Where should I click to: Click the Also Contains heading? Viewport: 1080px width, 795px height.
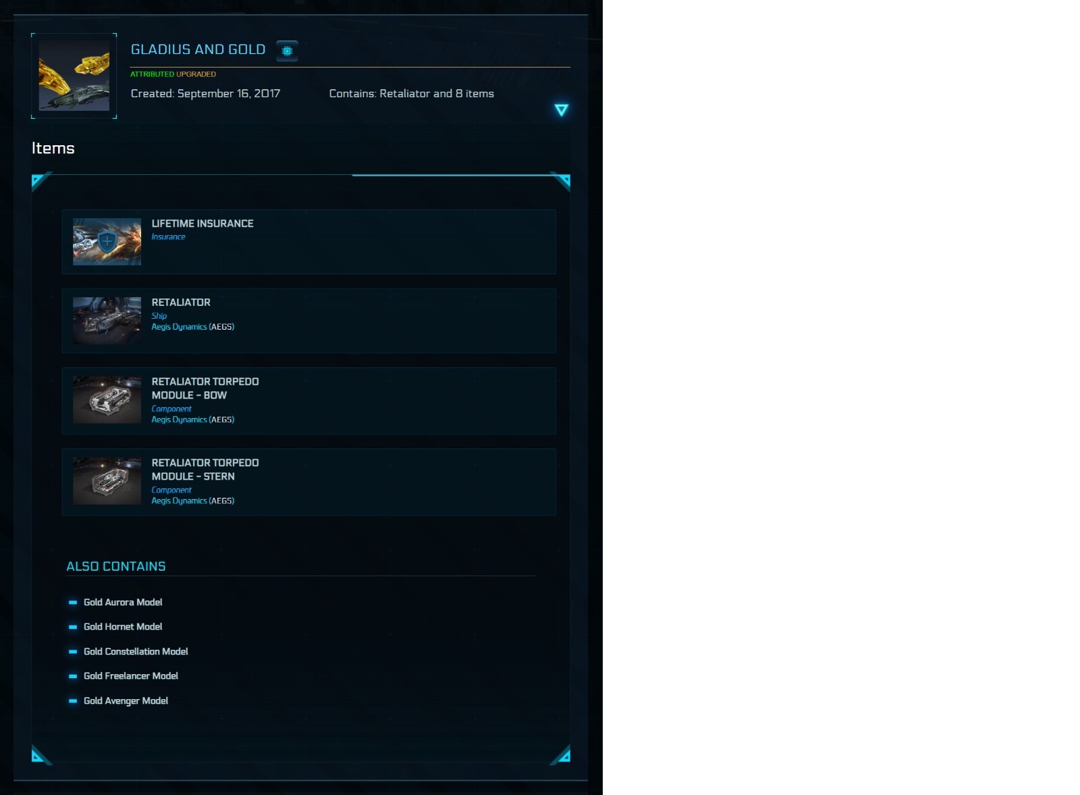coord(116,566)
